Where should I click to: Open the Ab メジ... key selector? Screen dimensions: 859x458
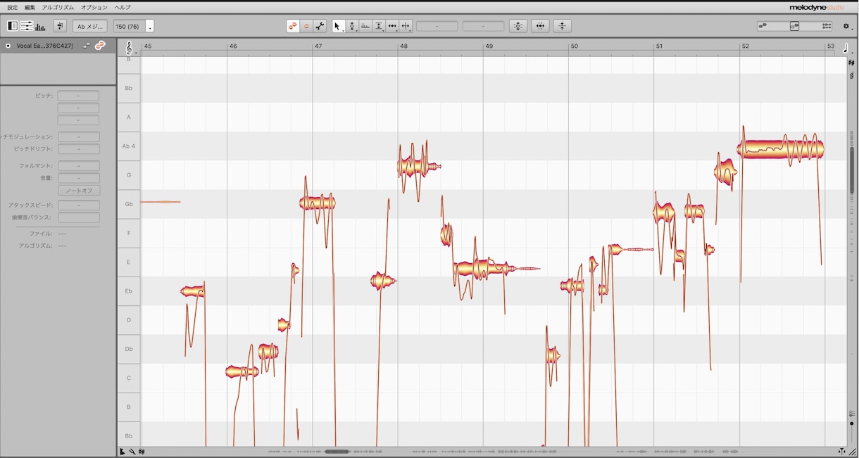pos(90,26)
